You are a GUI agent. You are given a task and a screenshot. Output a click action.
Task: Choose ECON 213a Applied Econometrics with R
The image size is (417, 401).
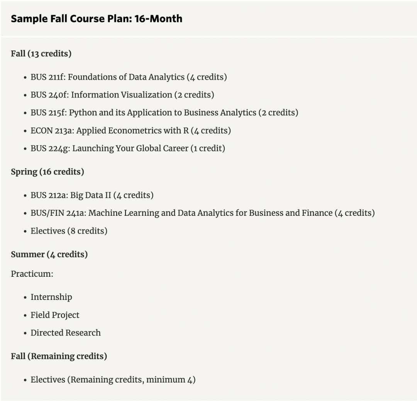(x=131, y=130)
